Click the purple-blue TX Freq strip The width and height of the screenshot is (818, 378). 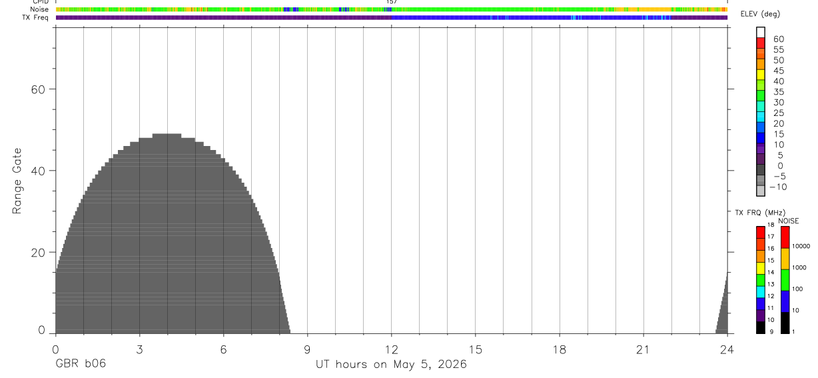tap(391, 17)
